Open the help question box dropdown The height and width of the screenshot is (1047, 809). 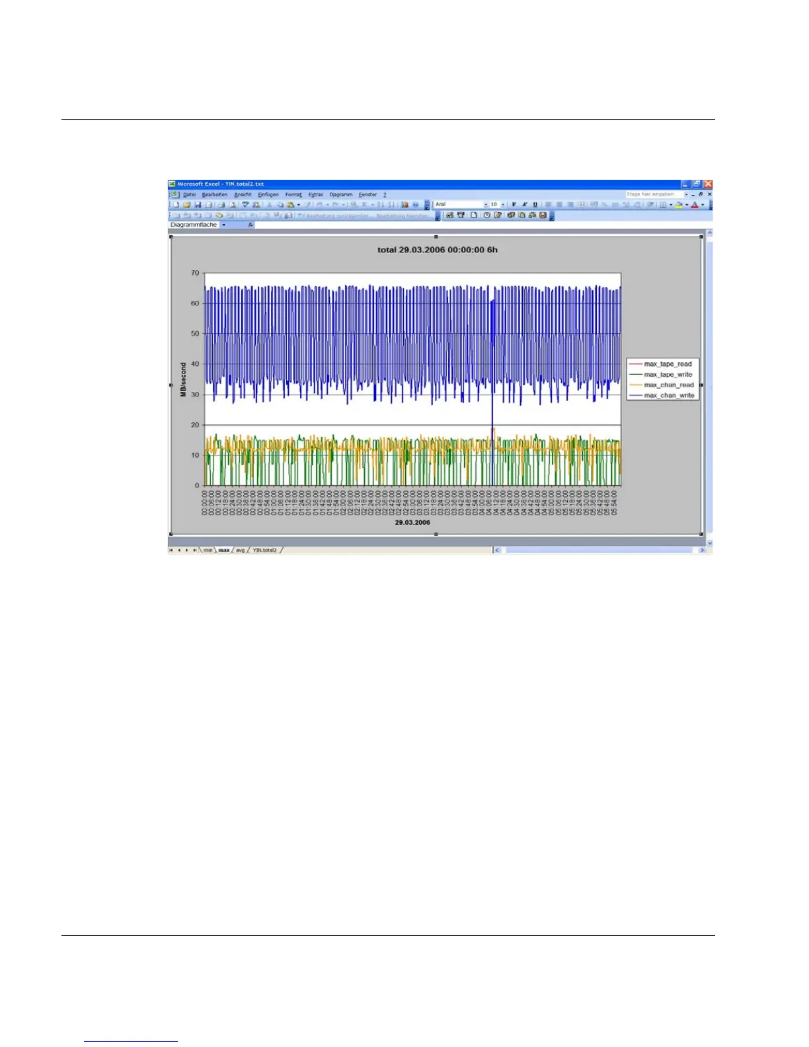tap(686, 194)
